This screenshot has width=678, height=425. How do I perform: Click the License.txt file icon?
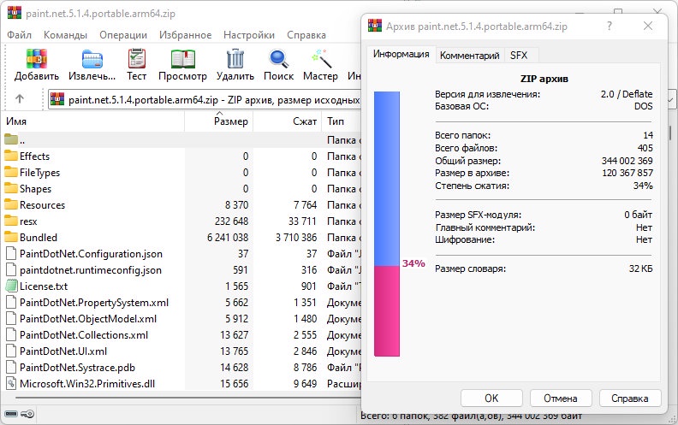pos(11,286)
